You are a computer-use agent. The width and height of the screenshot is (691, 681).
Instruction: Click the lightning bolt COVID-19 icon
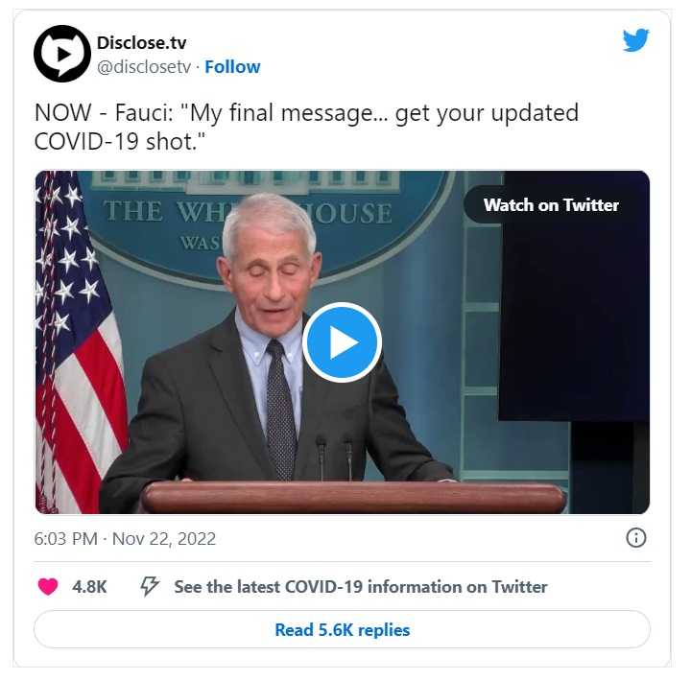pyautogui.click(x=150, y=586)
